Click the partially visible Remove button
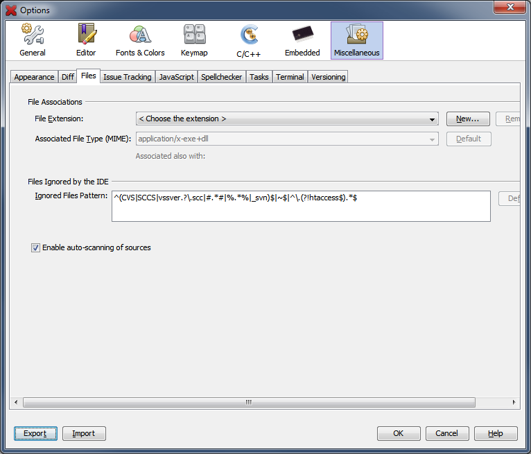Viewport: 531px width, 454px height. pyautogui.click(x=508, y=119)
